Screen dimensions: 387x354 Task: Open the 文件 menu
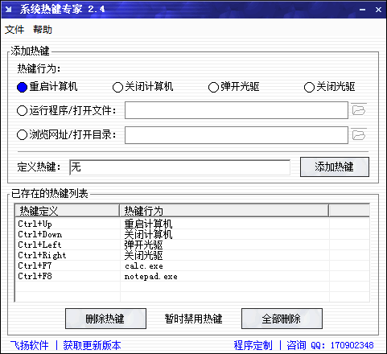coord(14,30)
